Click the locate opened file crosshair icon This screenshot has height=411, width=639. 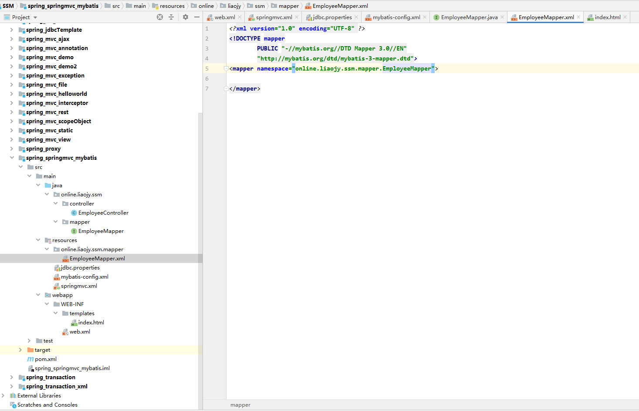pos(160,17)
